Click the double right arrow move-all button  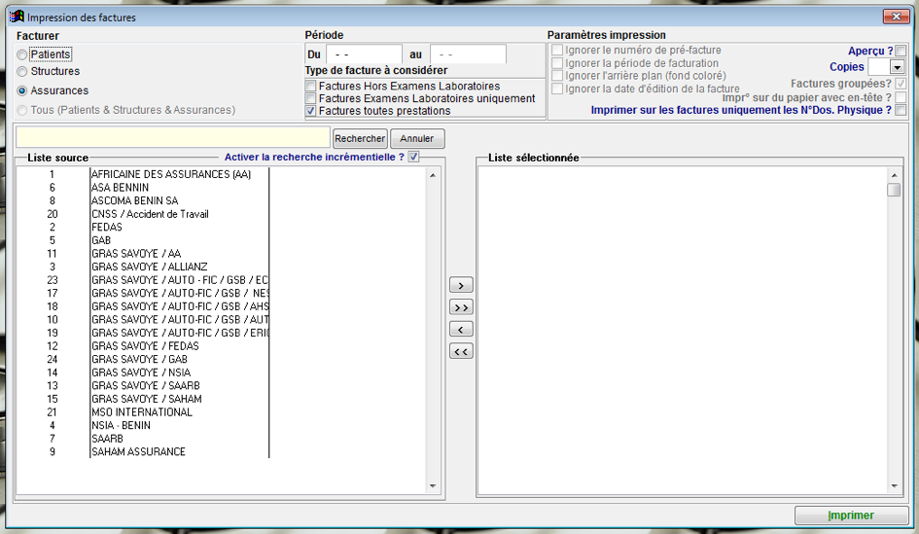(461, 307)
